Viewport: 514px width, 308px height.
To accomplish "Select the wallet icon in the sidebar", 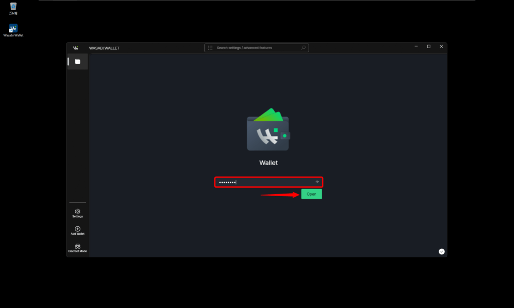I will pos(78,62).
